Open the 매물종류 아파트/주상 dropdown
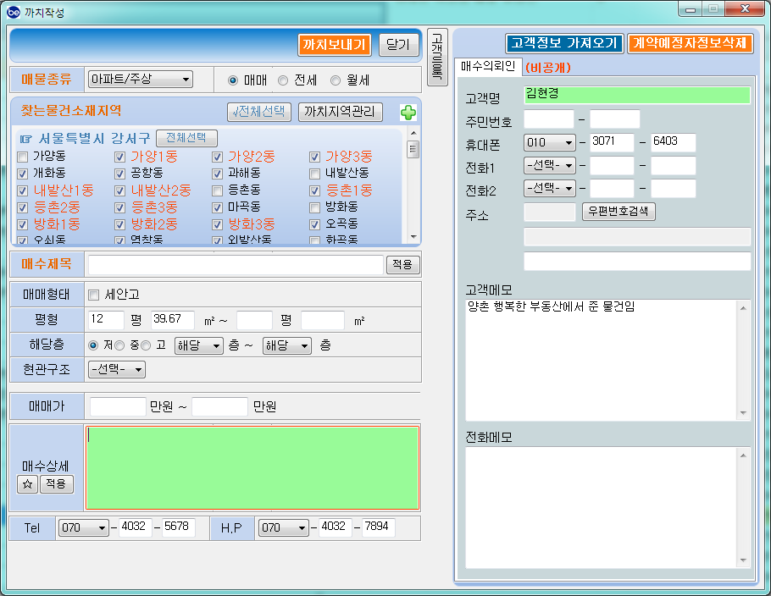The width and height of the screenshot is (771, 596). pyautogui.click(x=141, y=80)
